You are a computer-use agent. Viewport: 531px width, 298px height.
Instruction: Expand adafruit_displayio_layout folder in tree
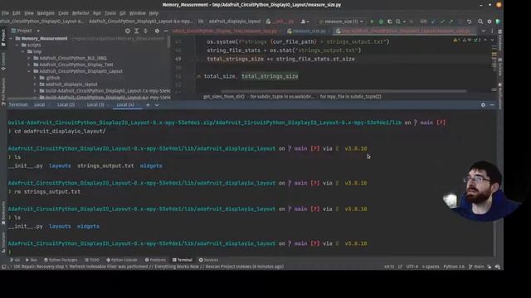[x=35, y=84]
